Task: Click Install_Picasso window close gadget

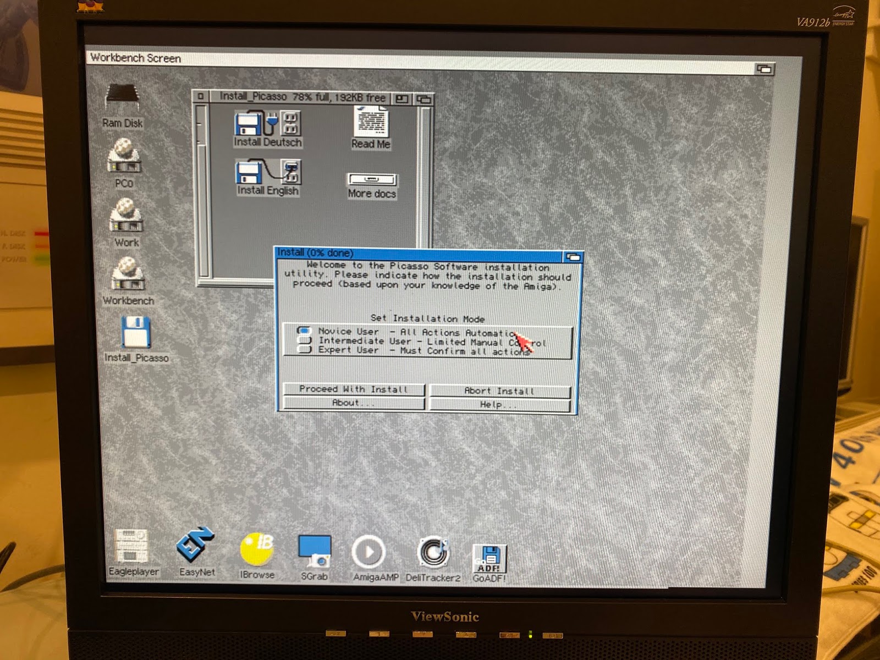Action: point(201,96)
